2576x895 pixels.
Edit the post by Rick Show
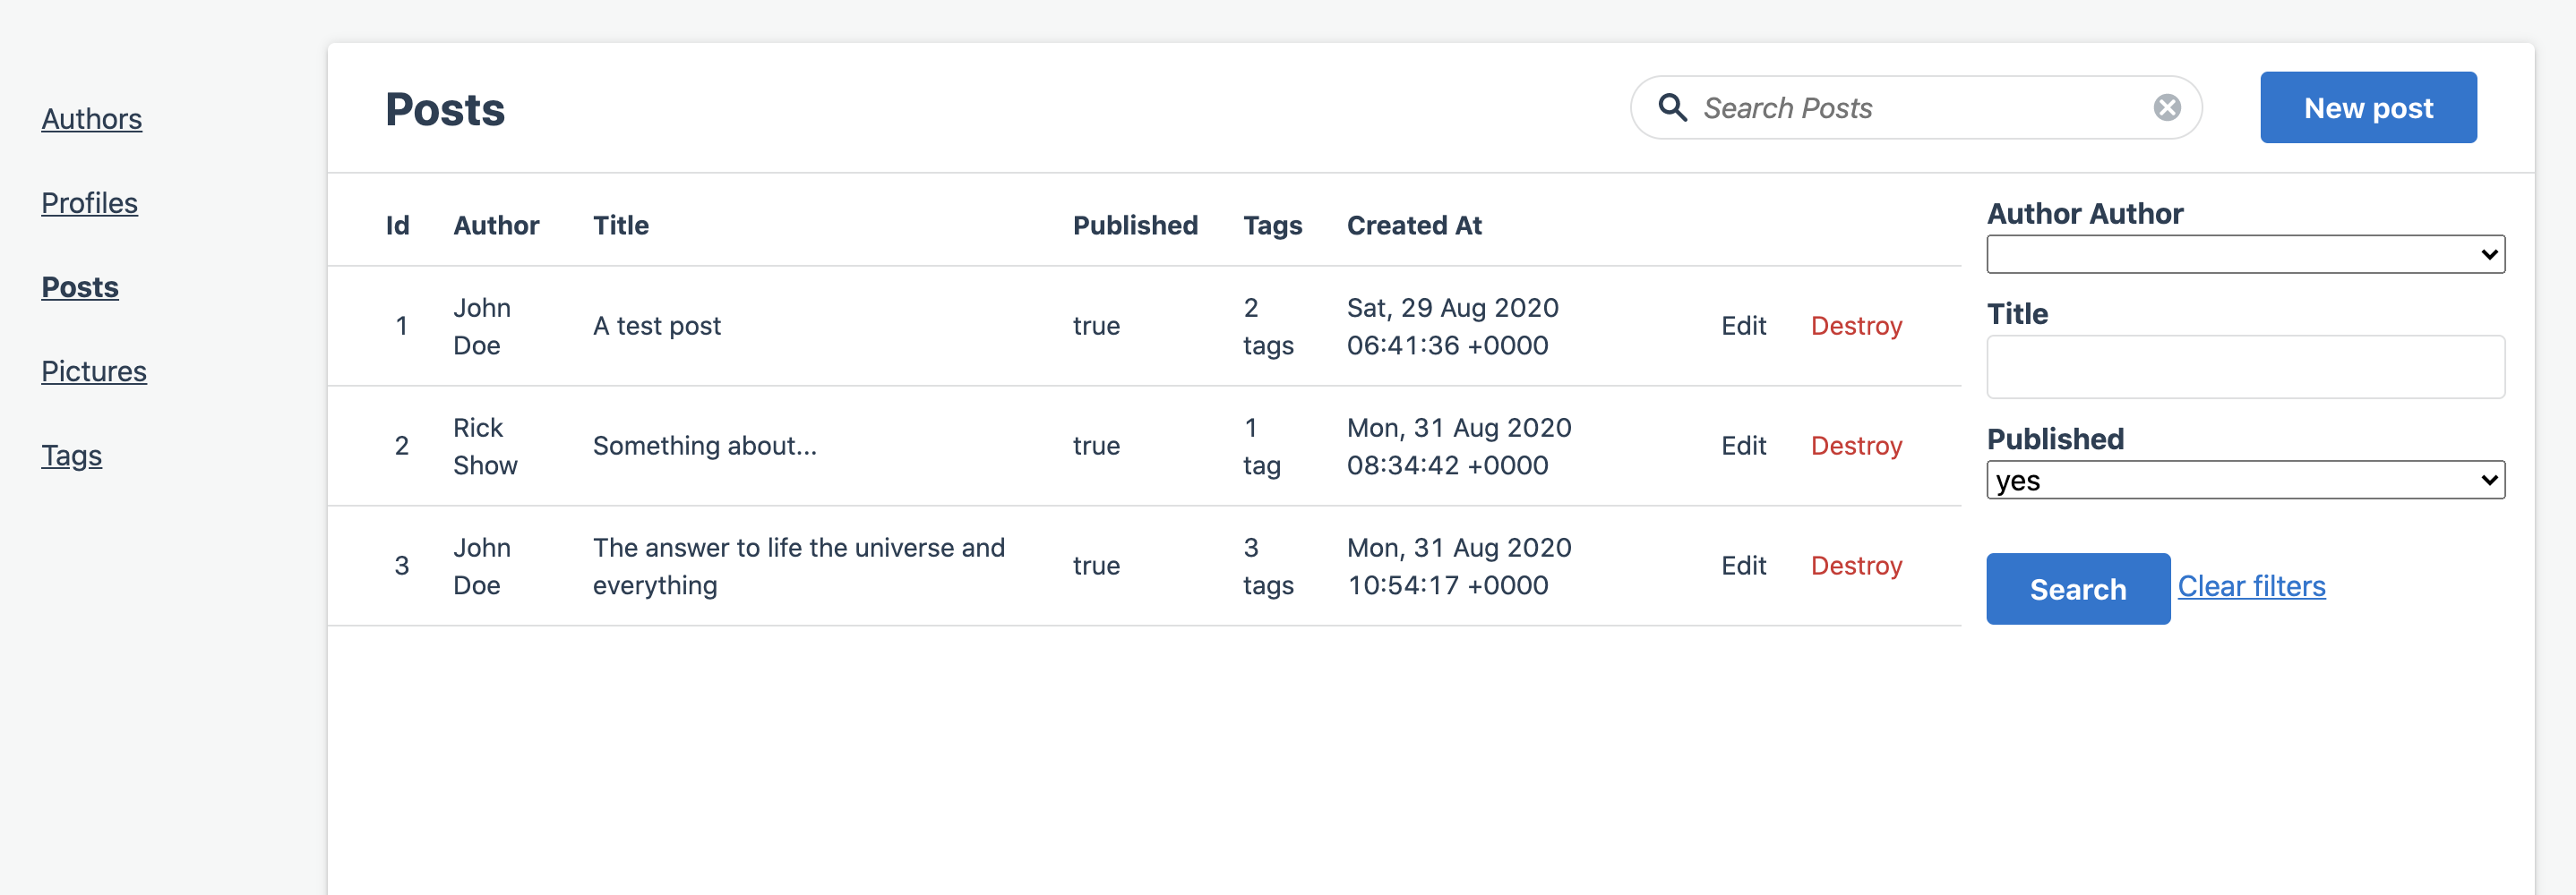pyautogui.click(x=1743, y=446)
